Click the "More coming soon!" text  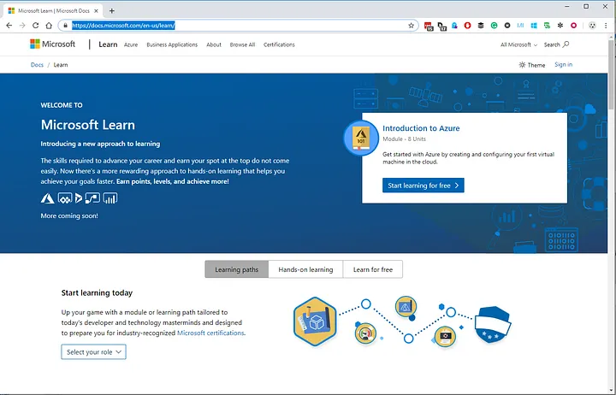pos(69,215)
